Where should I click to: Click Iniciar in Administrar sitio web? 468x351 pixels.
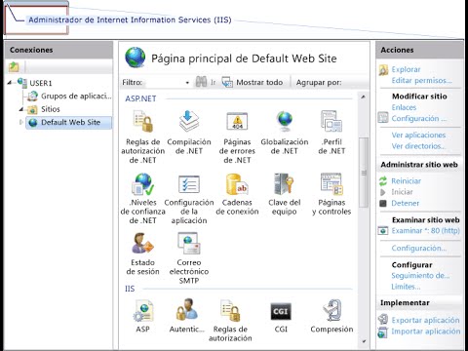click(402, 192)
